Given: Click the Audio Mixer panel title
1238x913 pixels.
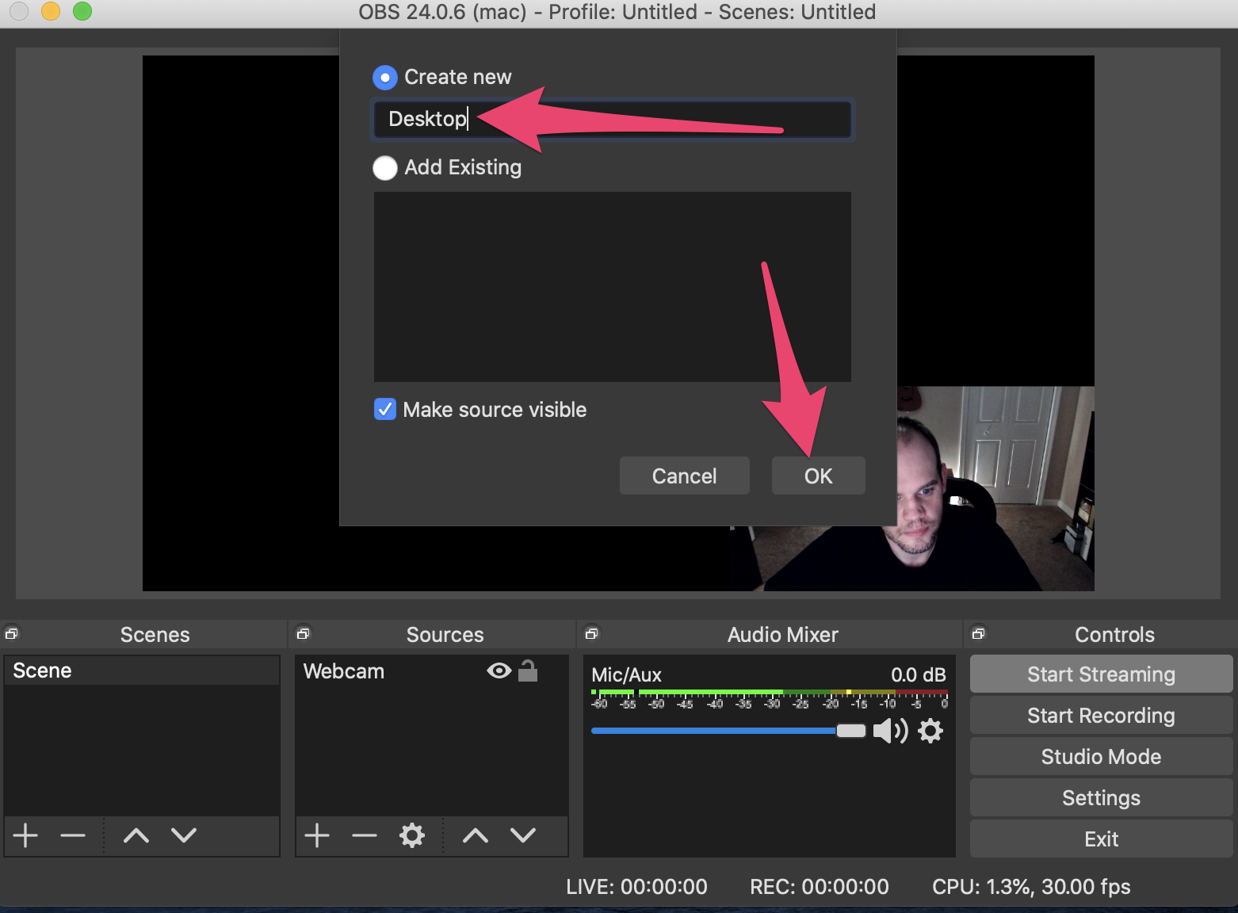Looking at the screenshot, I should point(783,635).
